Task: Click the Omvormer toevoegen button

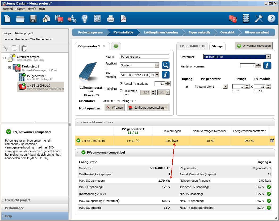Action: [254, 46]
